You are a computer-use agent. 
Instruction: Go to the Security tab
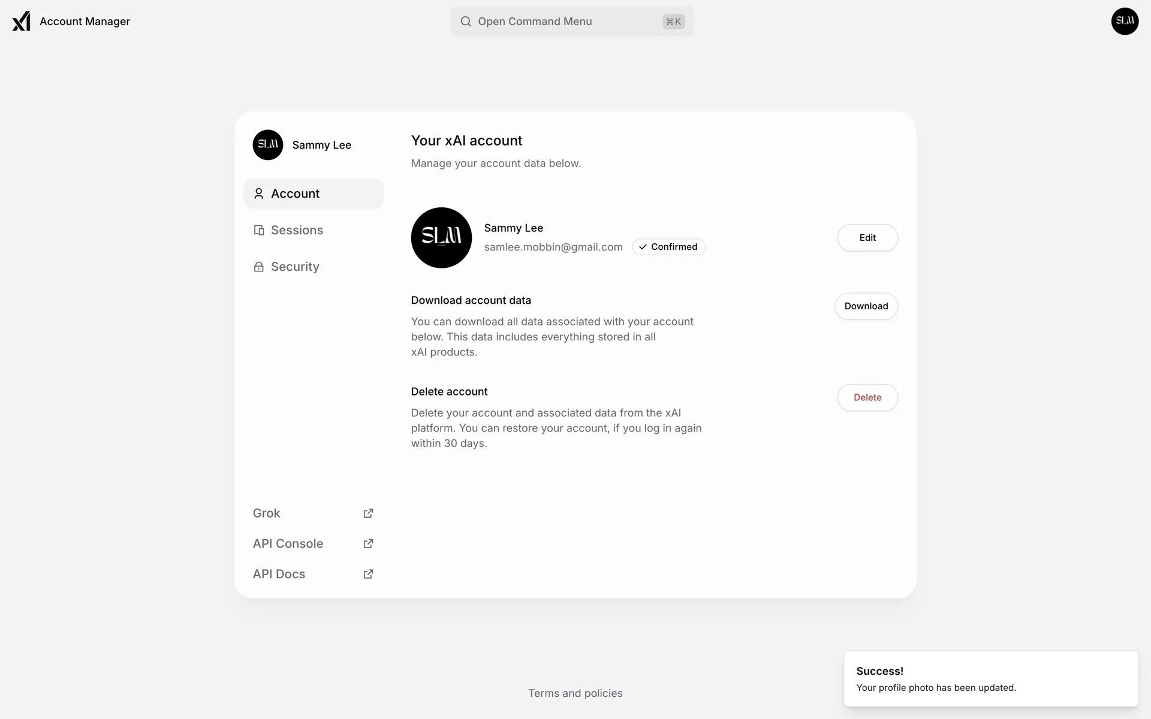click(295, 267)
